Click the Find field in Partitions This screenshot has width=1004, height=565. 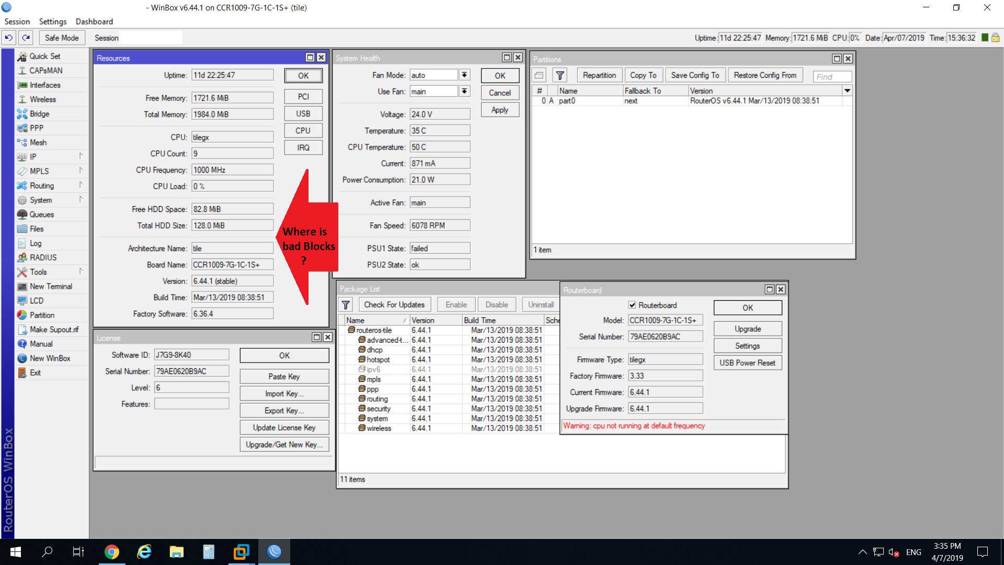[832, 76]
